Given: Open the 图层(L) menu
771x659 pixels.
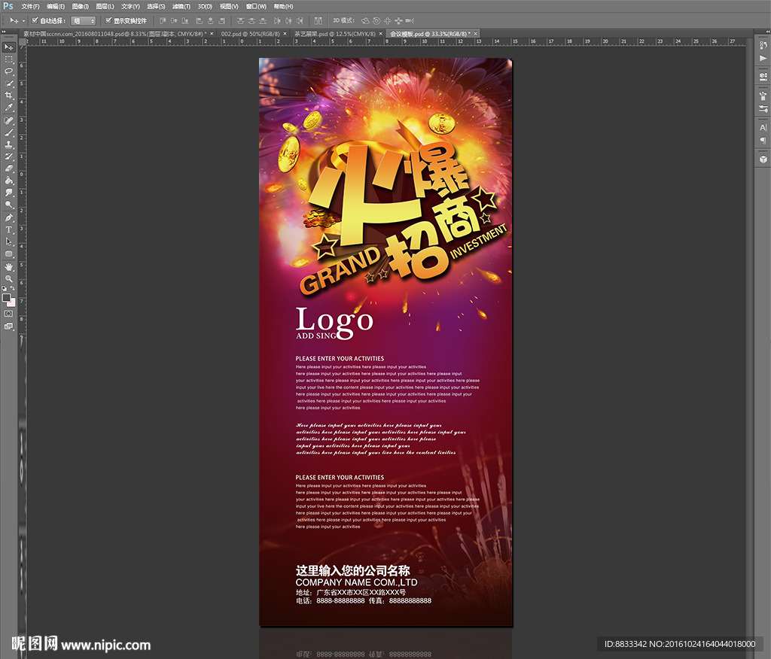Looking at the screenshot, I should tap(105, 6).
